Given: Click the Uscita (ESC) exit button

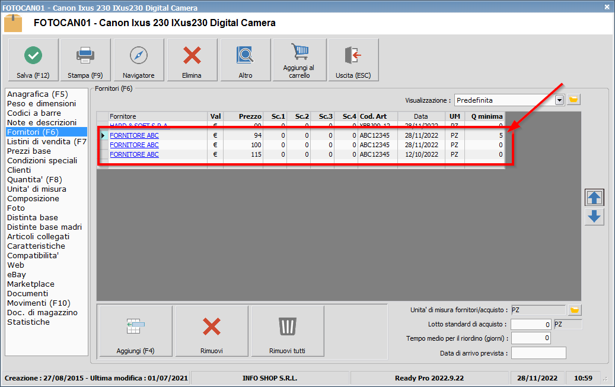Looking at the screenshot, I should (353, 60).
